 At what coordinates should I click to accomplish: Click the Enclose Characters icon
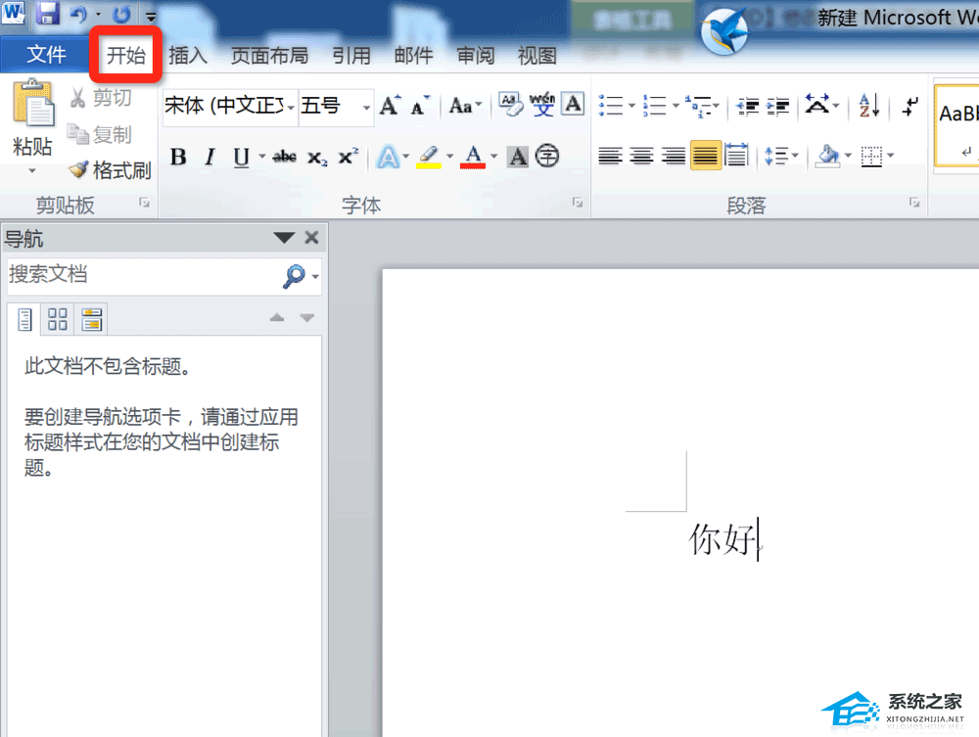(548, 155)
